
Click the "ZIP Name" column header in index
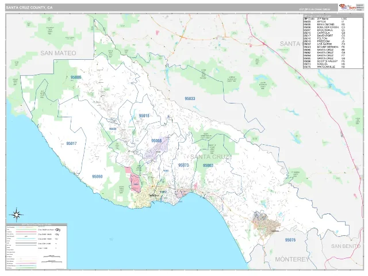tap(323, 19)
